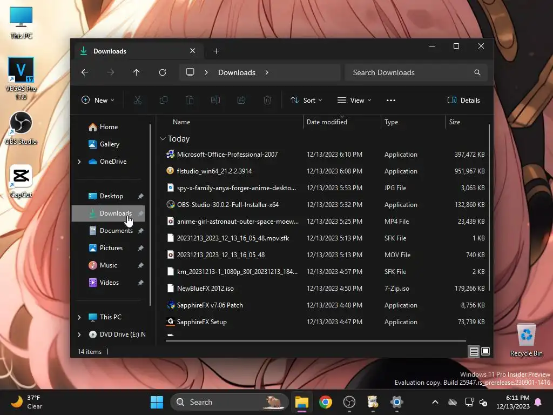The image size is (553, 415).
Task: Expand DVD Drive (E:) tree node
Action: click(79, 334)
